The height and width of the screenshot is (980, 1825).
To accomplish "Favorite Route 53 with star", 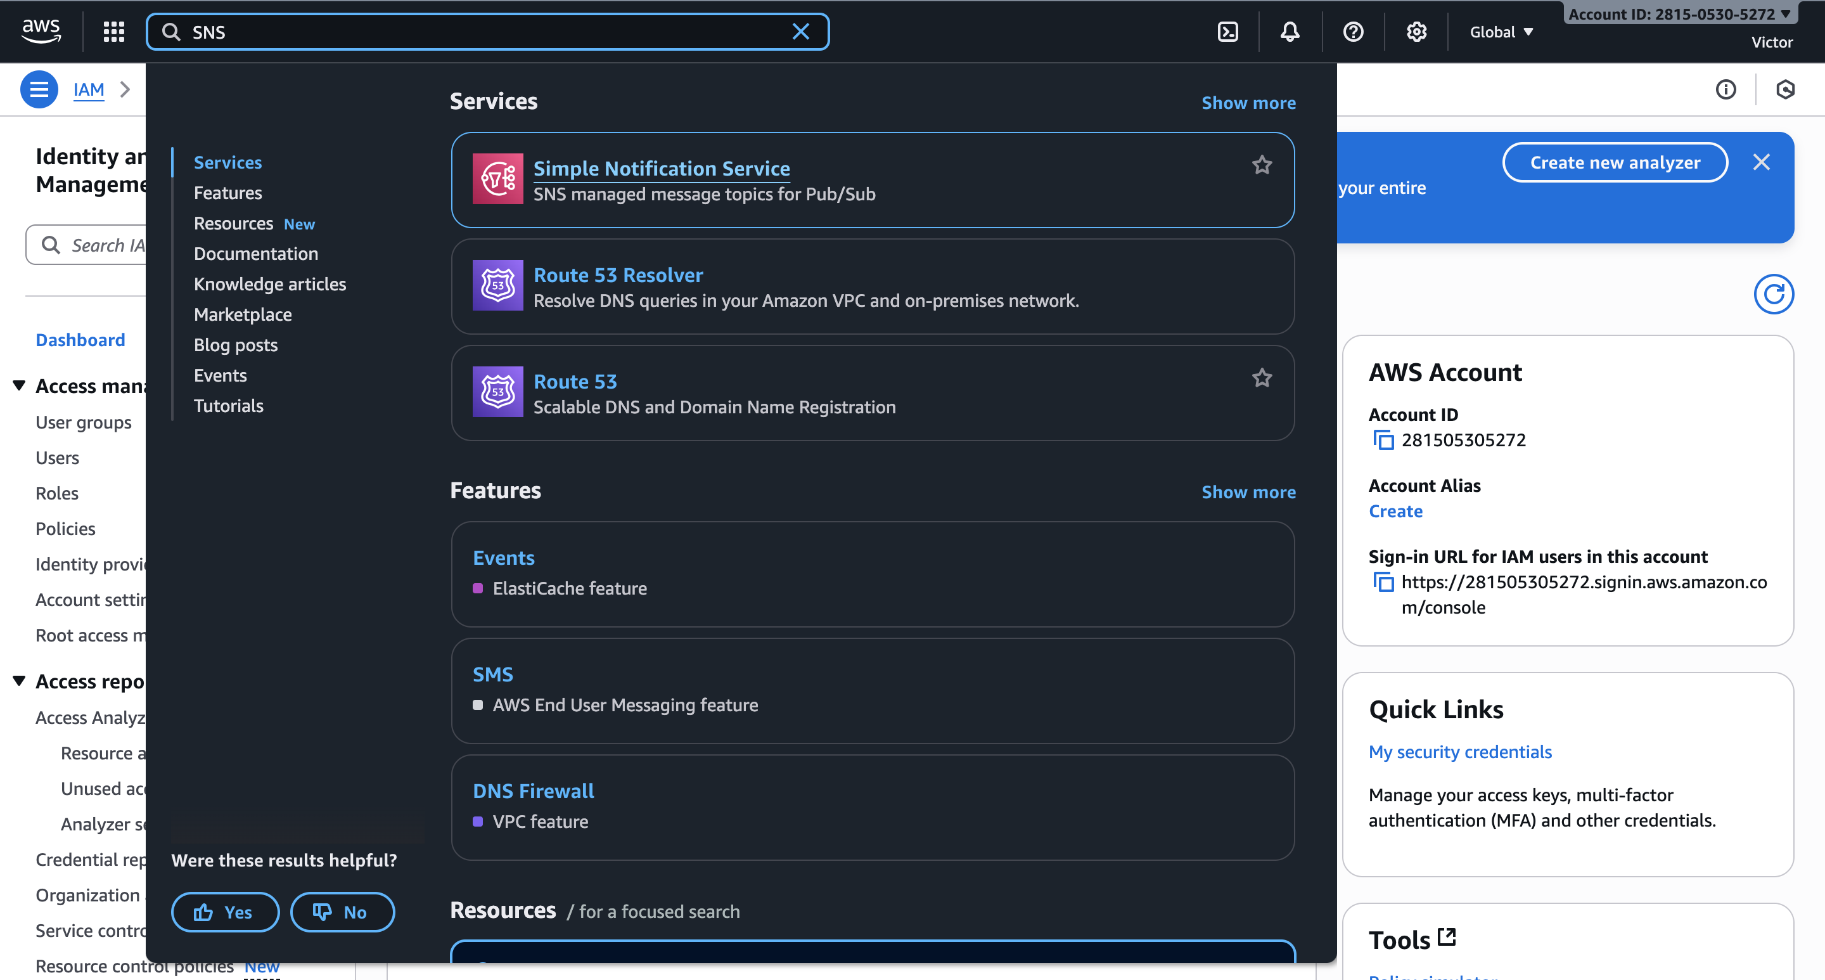I will click(1262, 378).
